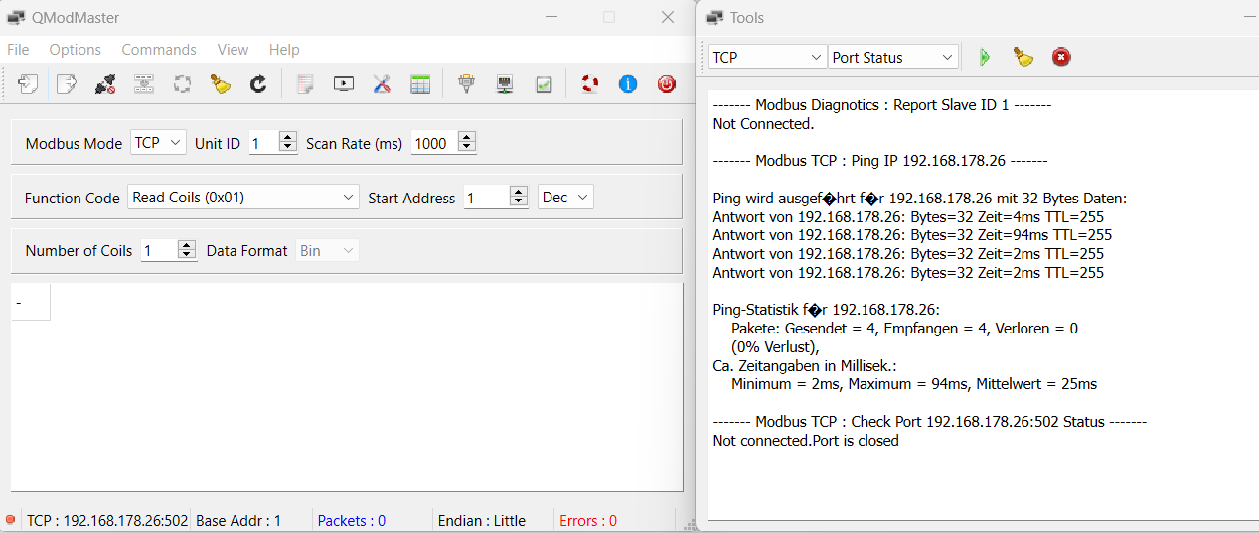The image size is (1259, 533).
Task: Click the red power Exit icon
Action: 667,84
